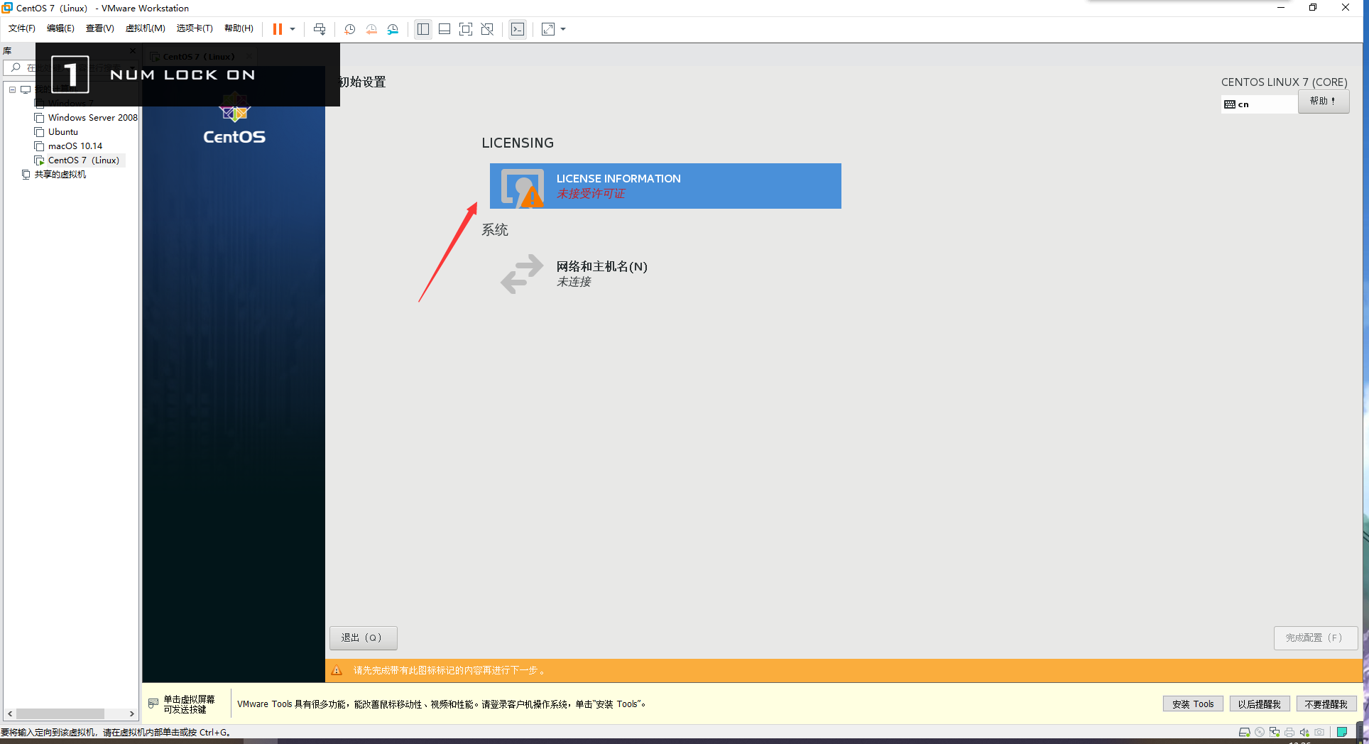Screen dimensions: 1369x744
Task: Select the Ubuntu virtual machine
Action: pyautogui.click(x=63, y=132)
